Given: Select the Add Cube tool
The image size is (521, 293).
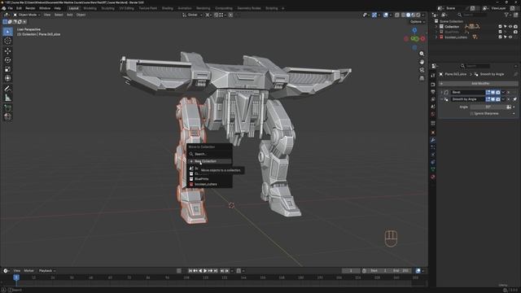Looking at the screenshot, I should click(x=7, y=108).
